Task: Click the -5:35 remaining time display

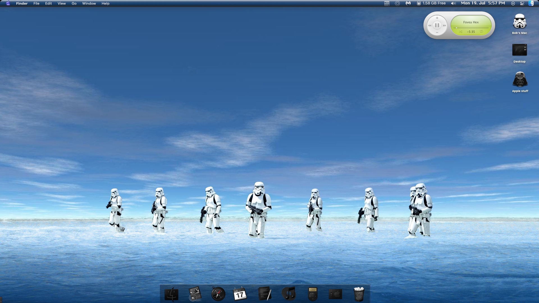Action: tap(471, 32)
